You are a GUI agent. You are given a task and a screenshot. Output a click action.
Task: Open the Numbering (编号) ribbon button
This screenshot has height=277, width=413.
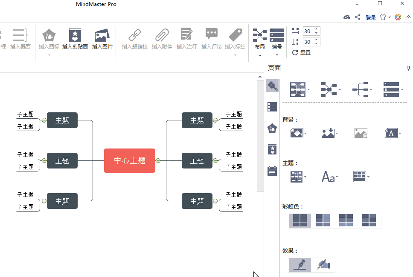pyautogui.click(x=277, y=39)
